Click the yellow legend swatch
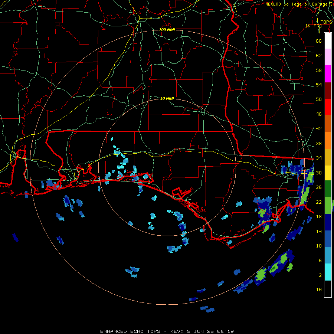This screenshot has height=334, width=334. (328, 173)
